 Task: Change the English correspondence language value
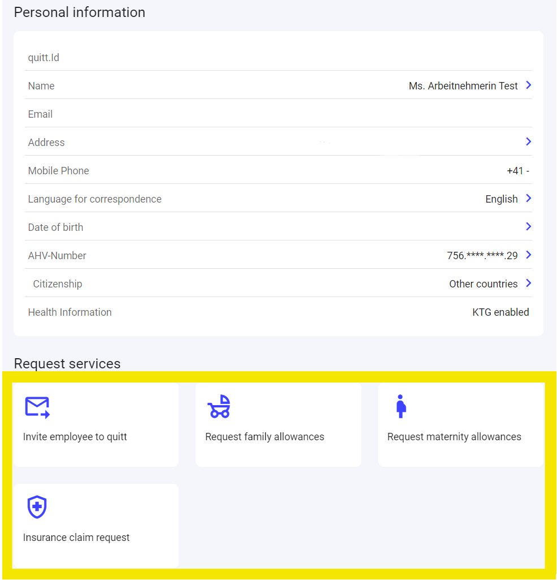[501, 199]
